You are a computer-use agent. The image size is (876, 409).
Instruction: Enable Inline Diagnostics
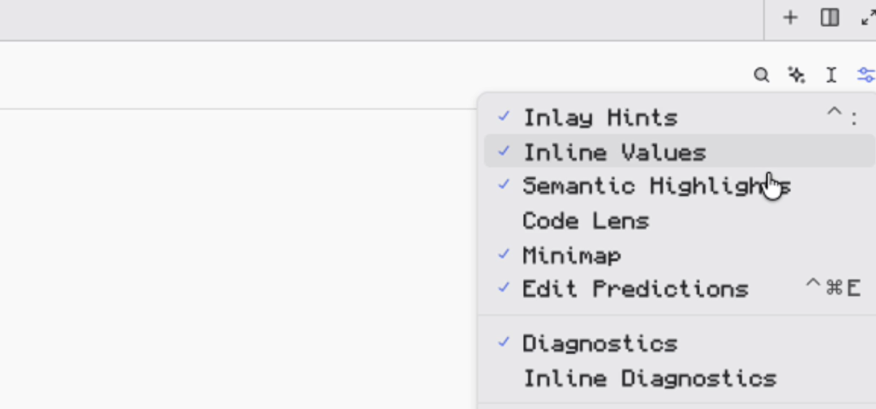click(680, 379)
